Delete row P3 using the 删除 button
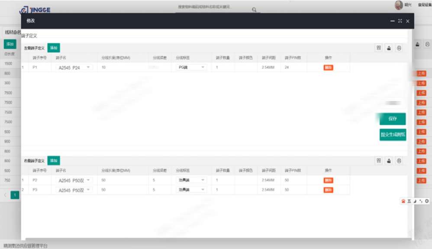 point(328,190)
